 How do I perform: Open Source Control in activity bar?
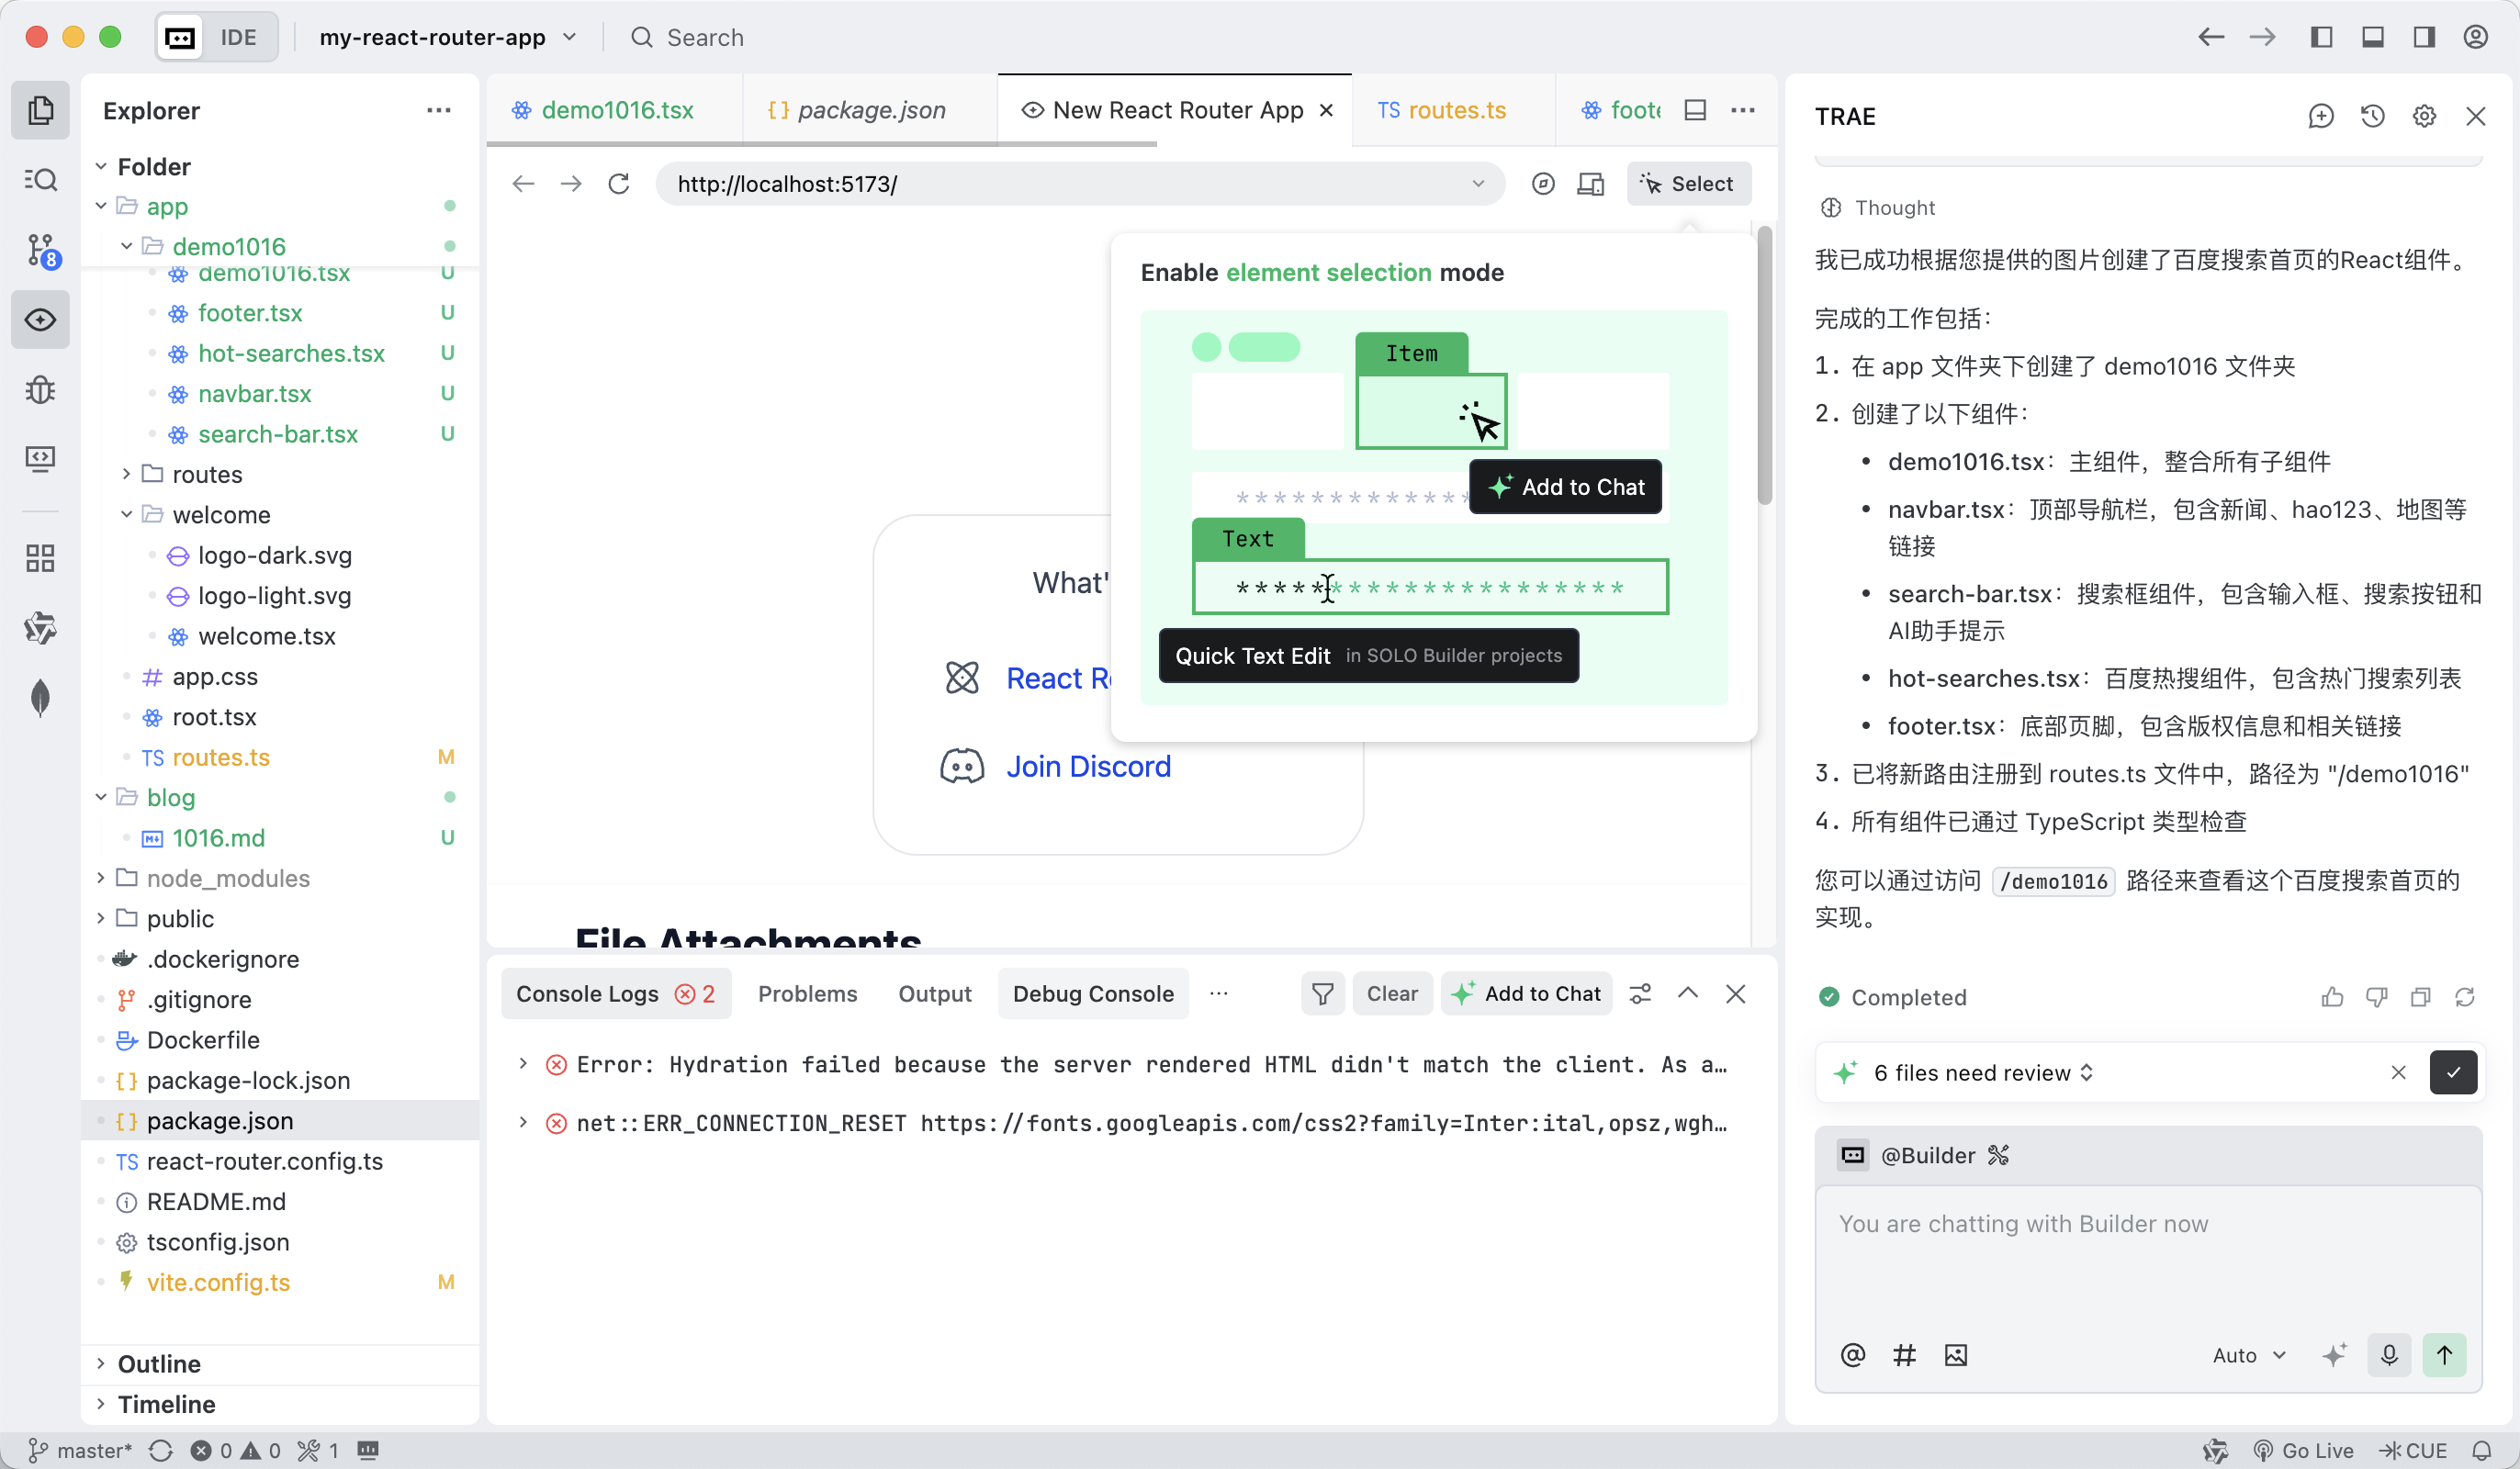(40, 249)
